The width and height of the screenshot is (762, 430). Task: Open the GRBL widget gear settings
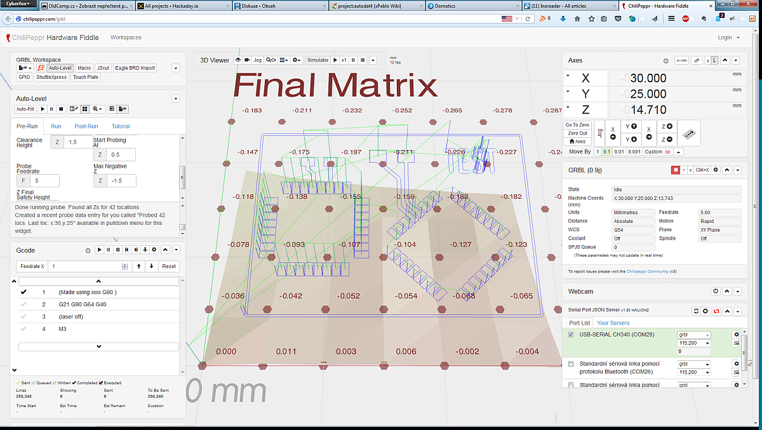[x=716, y=170]
